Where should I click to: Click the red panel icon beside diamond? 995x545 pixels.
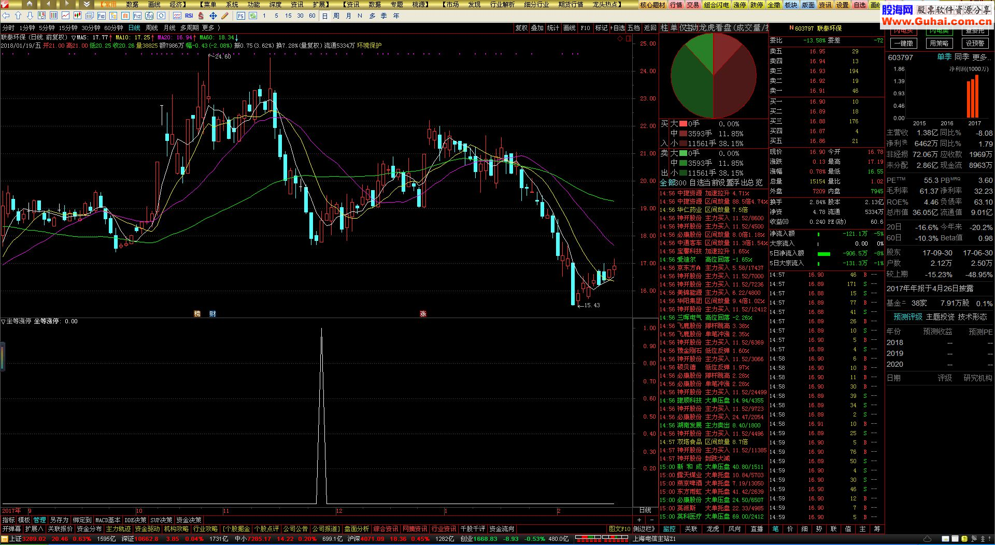[629, 38]
